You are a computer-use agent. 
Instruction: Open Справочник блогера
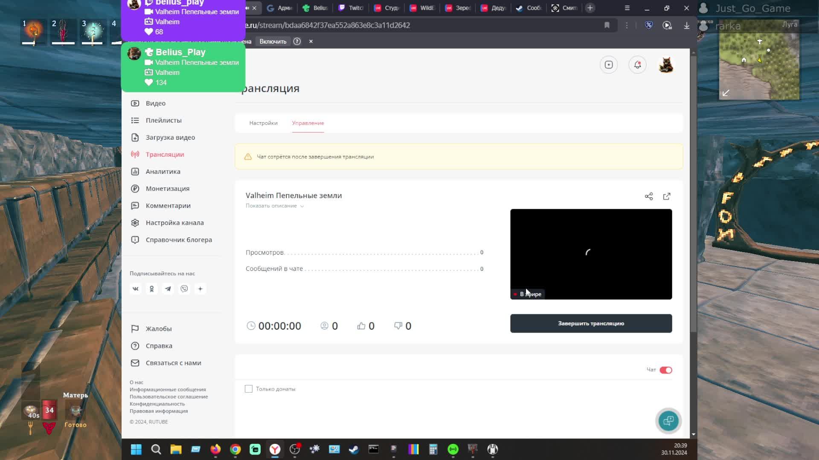(x=171, y=240)
